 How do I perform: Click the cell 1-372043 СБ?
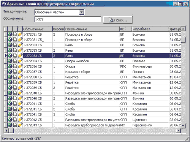point(38,125)
